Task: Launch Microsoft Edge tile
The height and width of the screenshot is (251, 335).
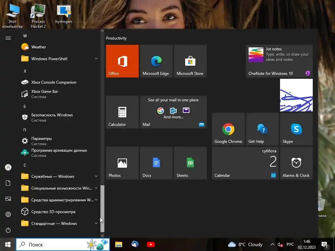Action: (x=156, y=61)
